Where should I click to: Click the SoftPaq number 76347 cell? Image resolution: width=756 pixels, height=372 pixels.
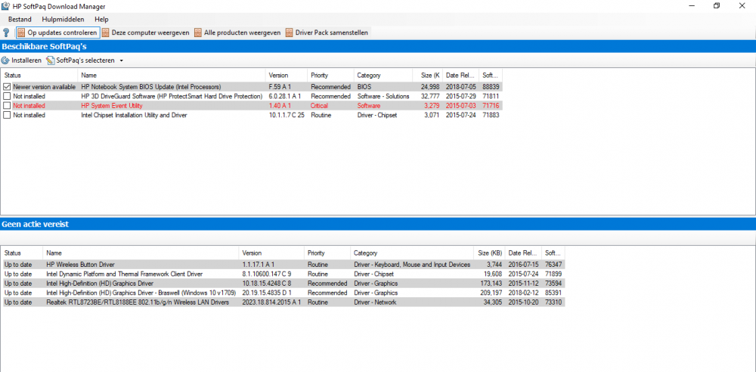pyautogui.click(x=553, y=265)
